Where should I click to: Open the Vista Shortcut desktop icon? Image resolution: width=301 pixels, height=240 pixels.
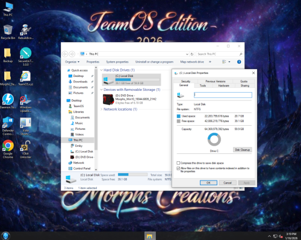[25, 126]
